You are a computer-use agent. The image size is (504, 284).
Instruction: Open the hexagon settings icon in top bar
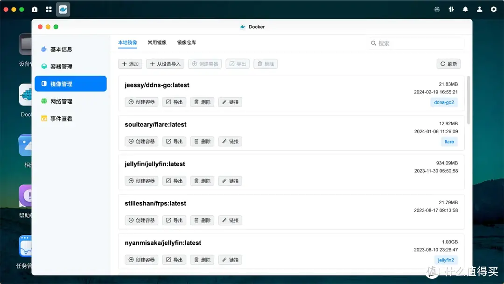(x=493, y=9)
